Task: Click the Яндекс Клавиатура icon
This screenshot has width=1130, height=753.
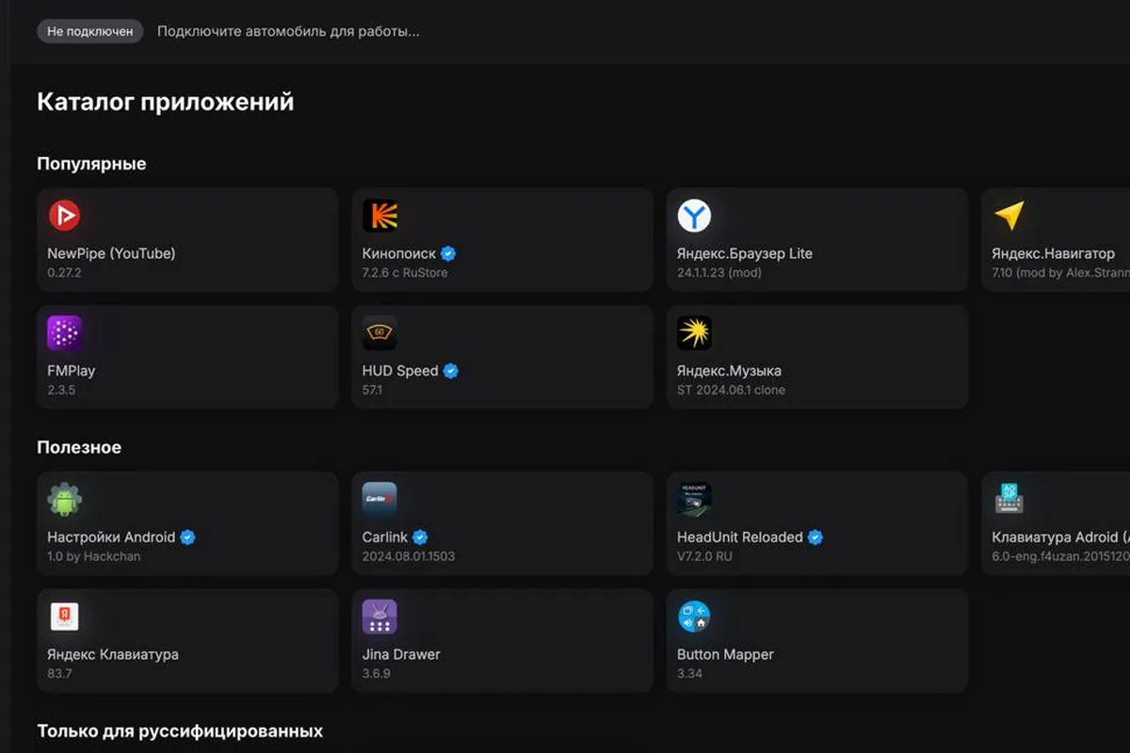Action: tap(64, 617)
